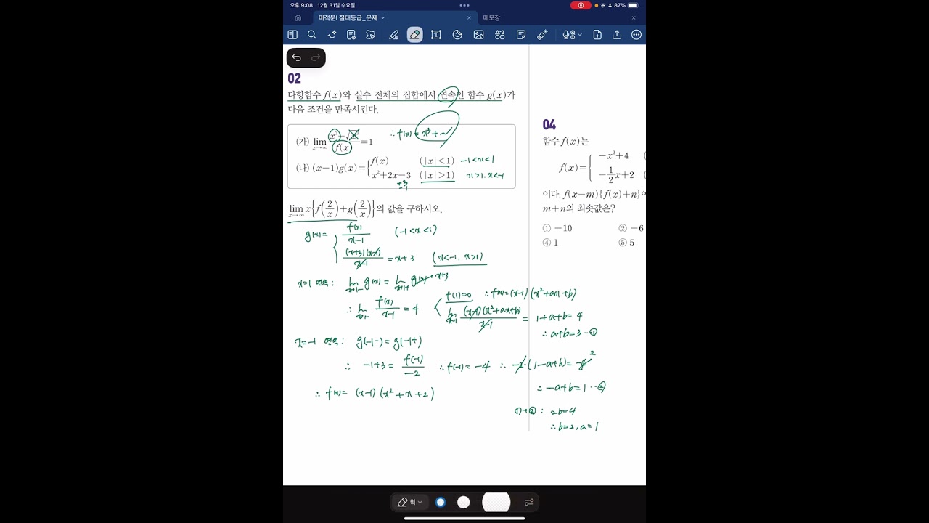
Task: Select answer choice ⑤ 5
Action: coord(626,243)
